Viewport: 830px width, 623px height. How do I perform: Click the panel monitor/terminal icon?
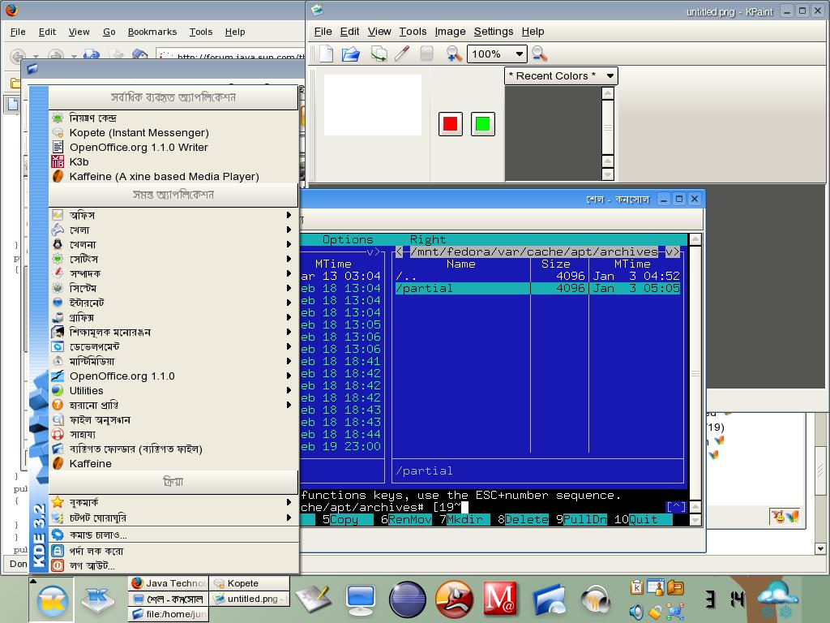pos(361,600)
